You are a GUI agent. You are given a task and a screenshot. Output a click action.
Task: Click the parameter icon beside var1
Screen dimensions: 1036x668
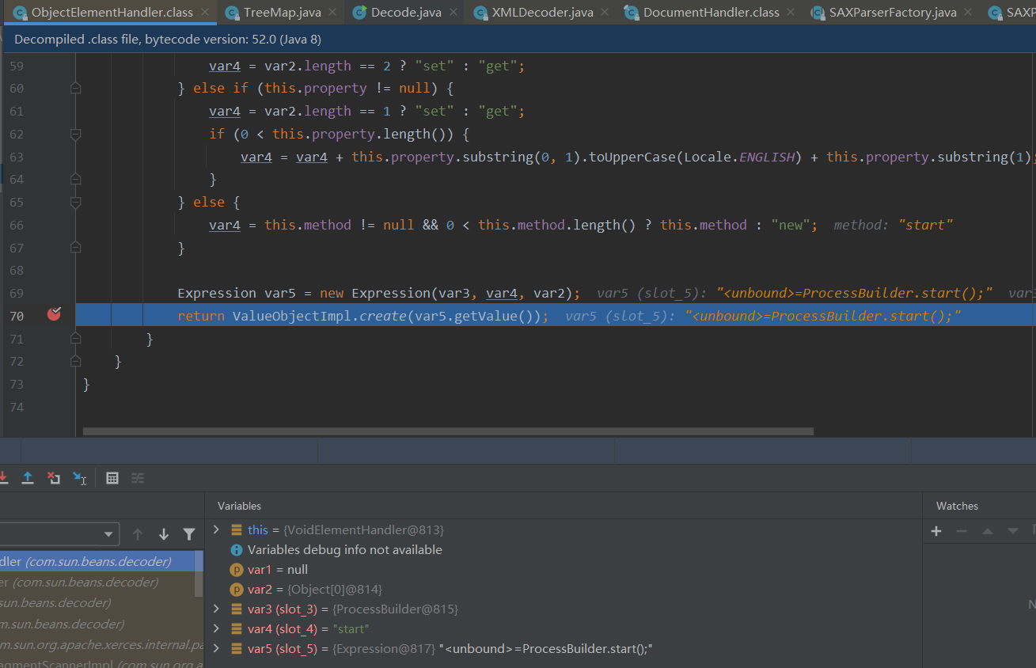pos(236,569)
